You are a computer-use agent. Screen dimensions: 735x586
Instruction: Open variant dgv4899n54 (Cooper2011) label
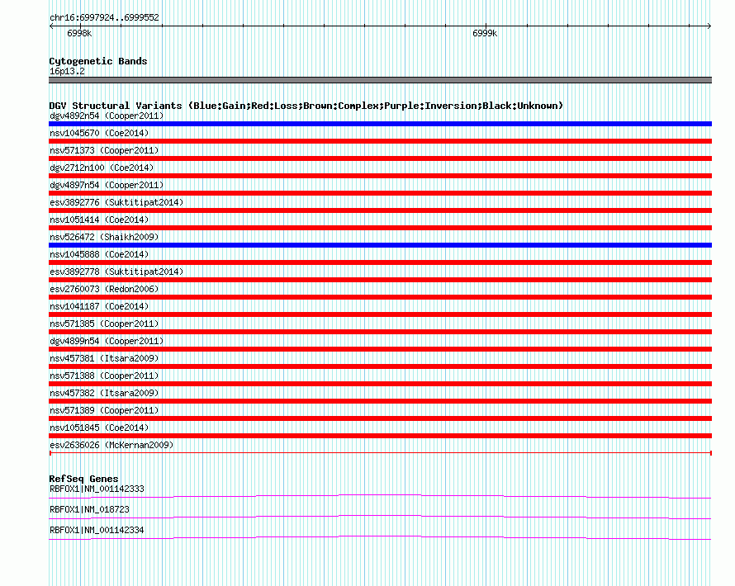click(107, 341)
